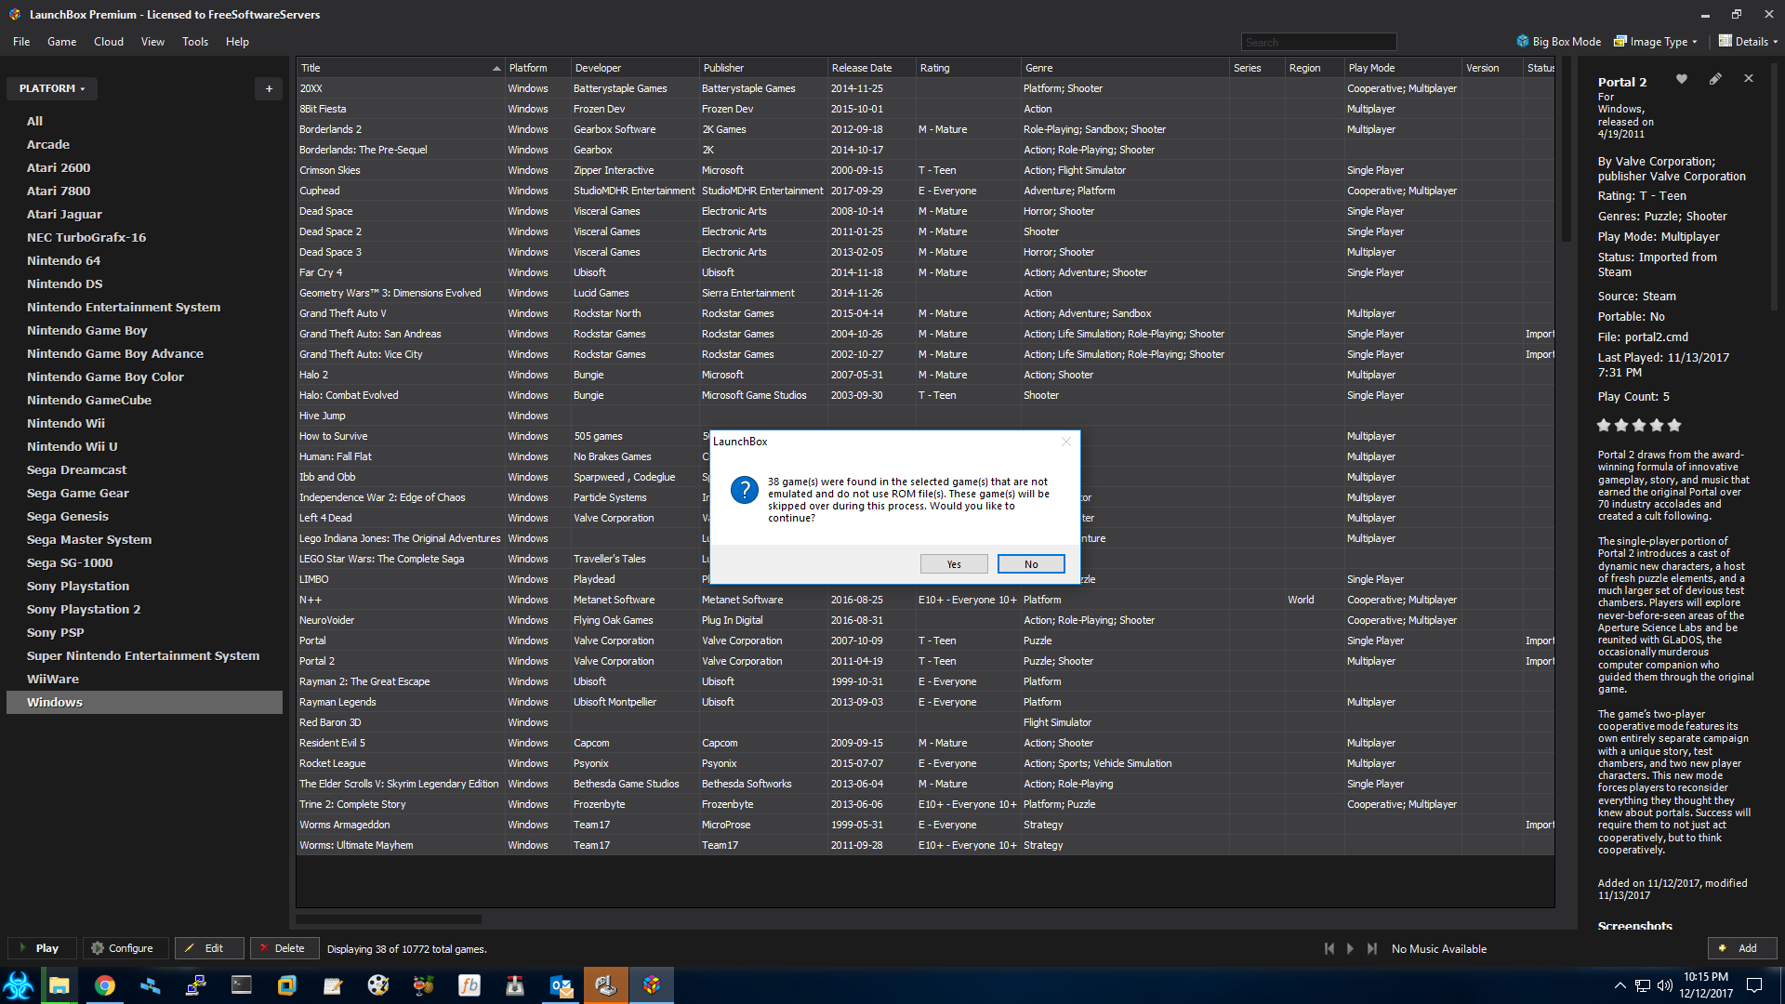
Task: Open the File menu
Action: (21, 42)
